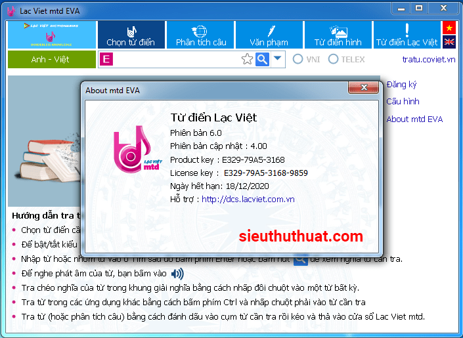Open Cấu hình link
The height and width of the screenshot is (338, 463).
[x=403, y=102]
